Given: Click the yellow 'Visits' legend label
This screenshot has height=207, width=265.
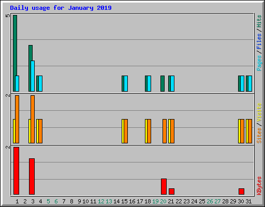Looking at the screenshot, I should [x=259, y=112].
